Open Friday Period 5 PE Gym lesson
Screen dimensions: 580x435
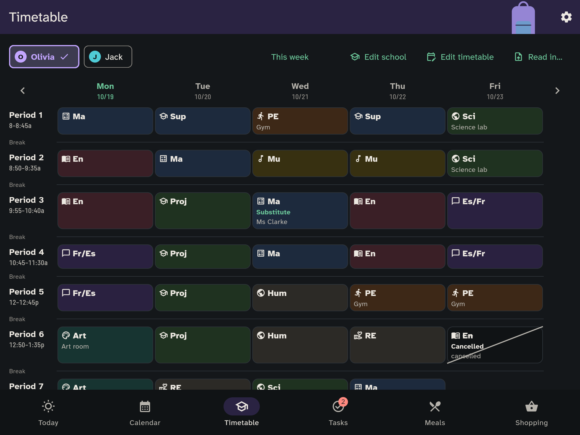coord(495,298)
